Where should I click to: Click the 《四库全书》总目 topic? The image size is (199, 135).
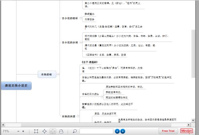point(105,55)
